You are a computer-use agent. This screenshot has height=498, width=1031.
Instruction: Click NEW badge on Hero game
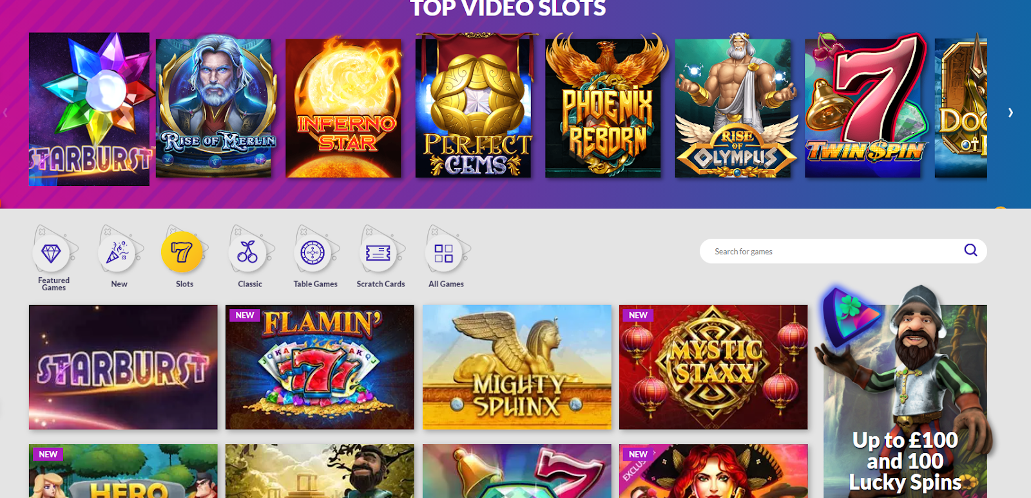[48, 454]
